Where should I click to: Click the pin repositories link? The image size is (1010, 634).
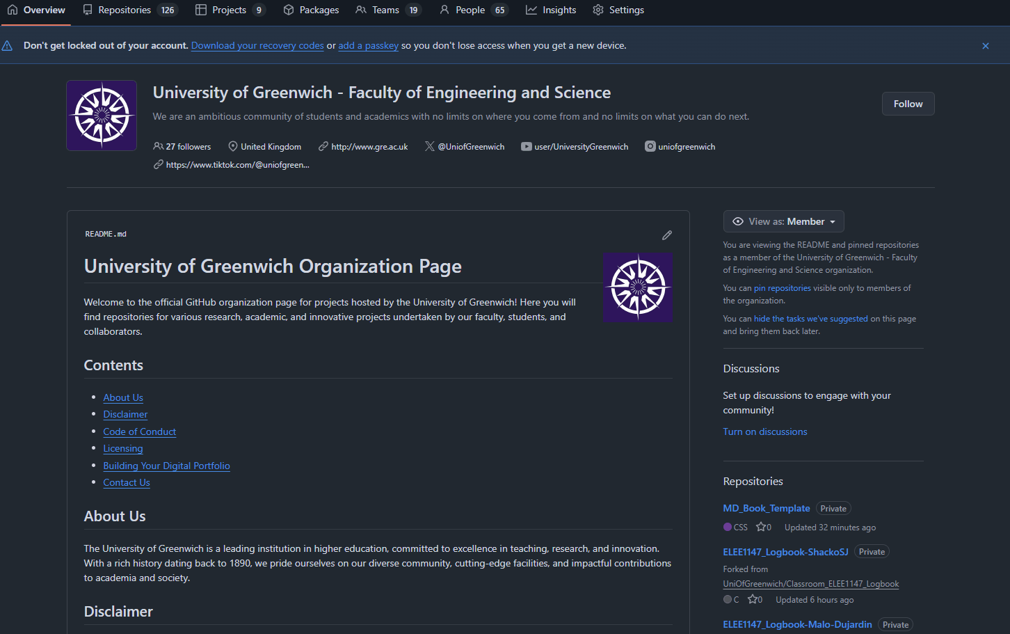click(x=783, y=288)
